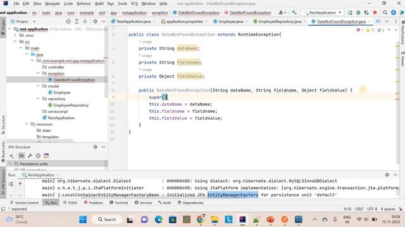This screenshot has width=405, height=227.
Task: Collapse all in Project panel
Action: pyautogui.click(x=85, y=21)
